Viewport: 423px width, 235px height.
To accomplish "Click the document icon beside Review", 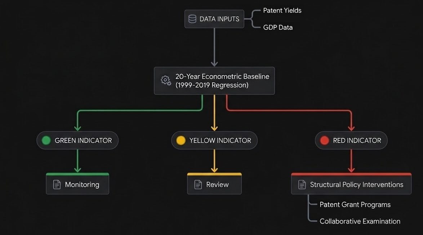I will click(x=198, y=185).
